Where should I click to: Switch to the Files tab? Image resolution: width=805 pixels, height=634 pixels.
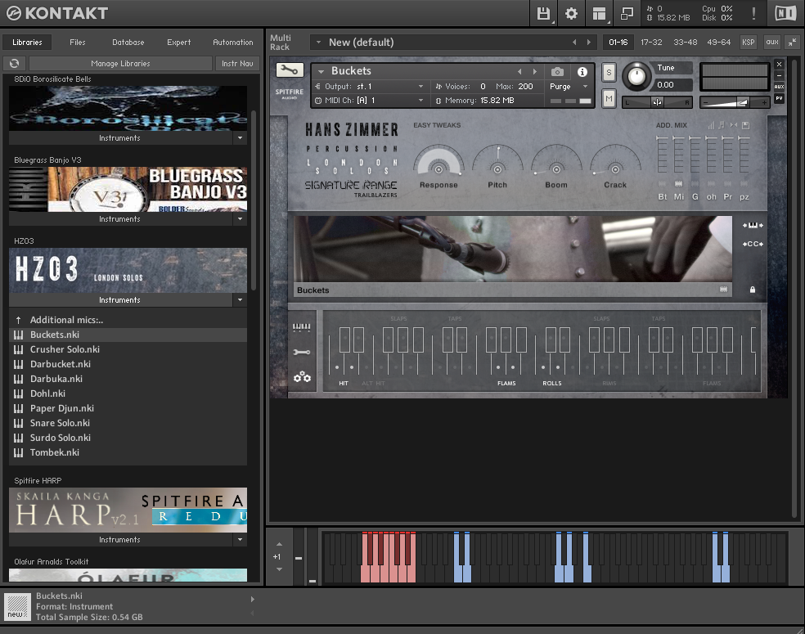pos(78,42)
